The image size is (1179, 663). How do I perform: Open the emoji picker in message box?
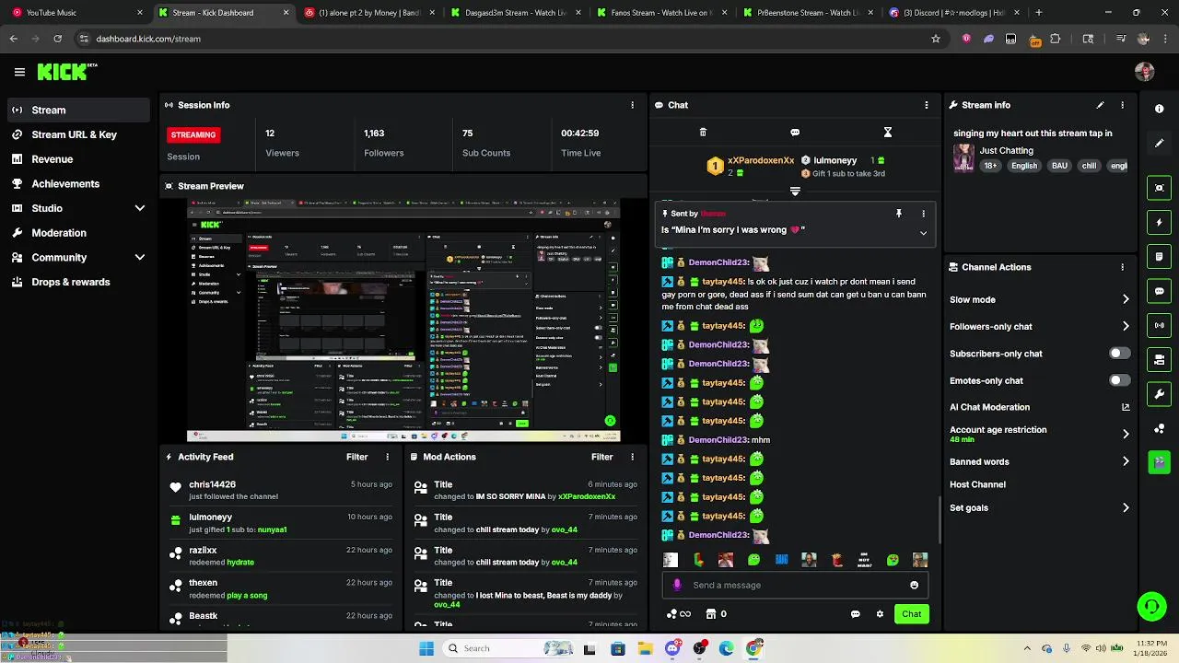pyautogui.click(x=914, y=585)
